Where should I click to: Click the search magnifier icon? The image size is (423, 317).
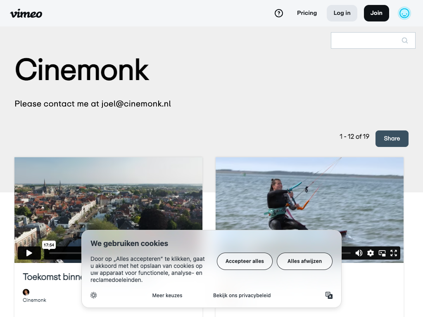point(405,40)
